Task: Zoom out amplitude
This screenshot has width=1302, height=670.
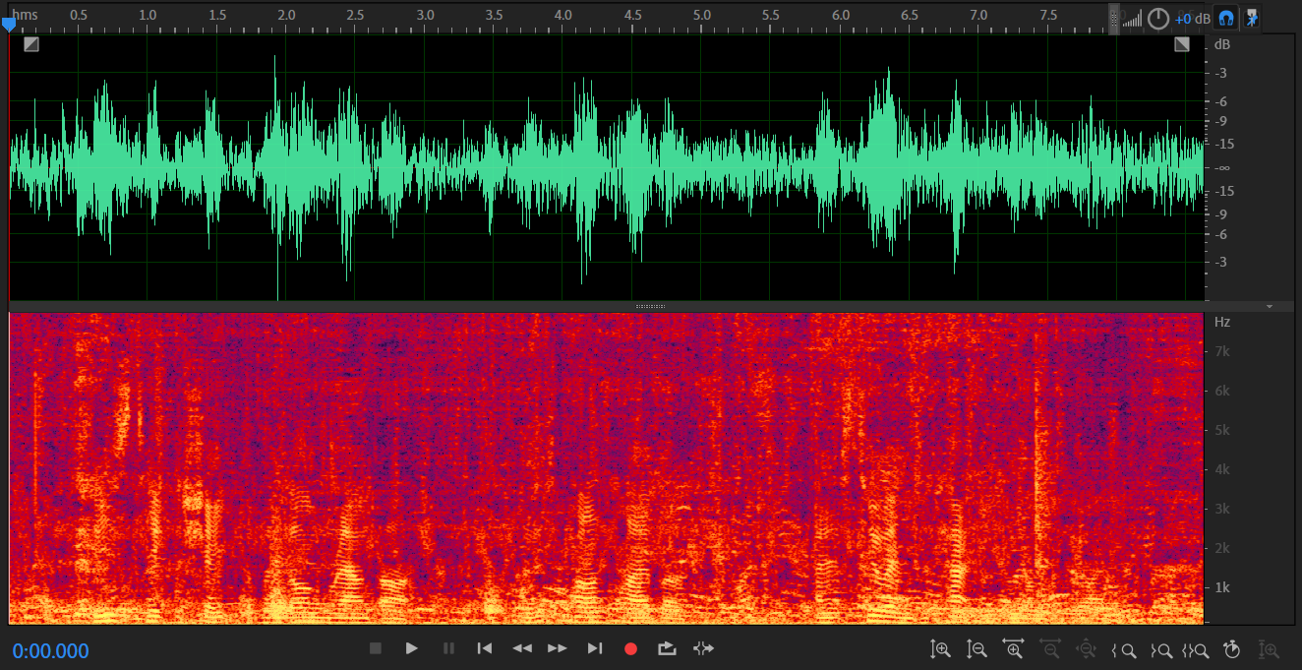Action: point(976,649)
